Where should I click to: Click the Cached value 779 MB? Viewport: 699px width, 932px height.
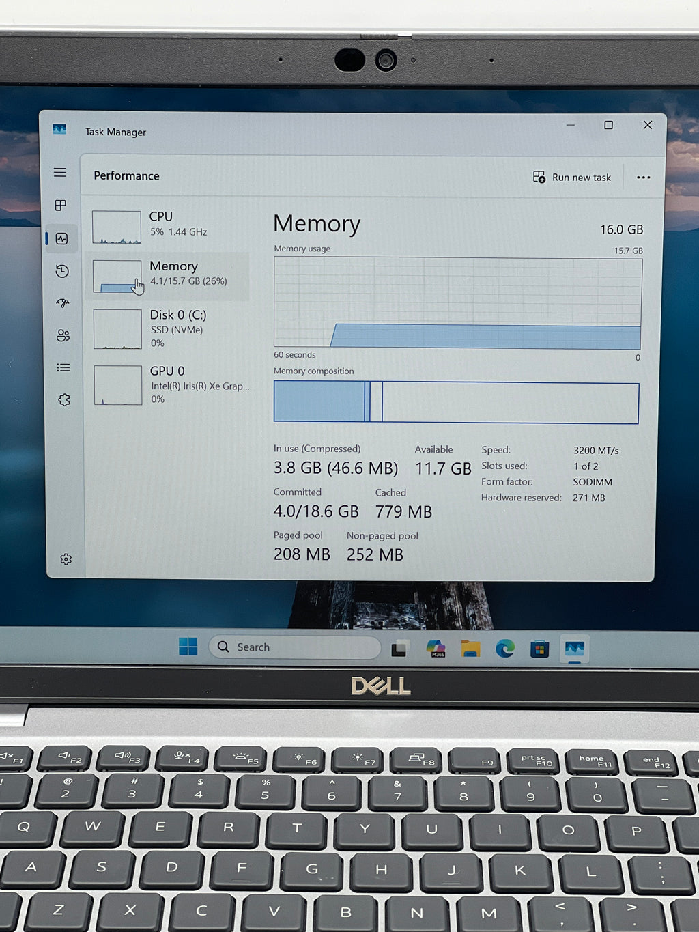tap(403, 511)
